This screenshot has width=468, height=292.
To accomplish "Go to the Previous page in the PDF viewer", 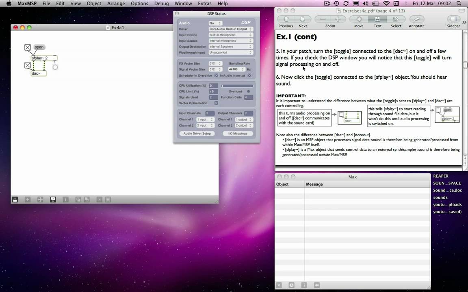I will pyautogui.click(x=286, y=19).
